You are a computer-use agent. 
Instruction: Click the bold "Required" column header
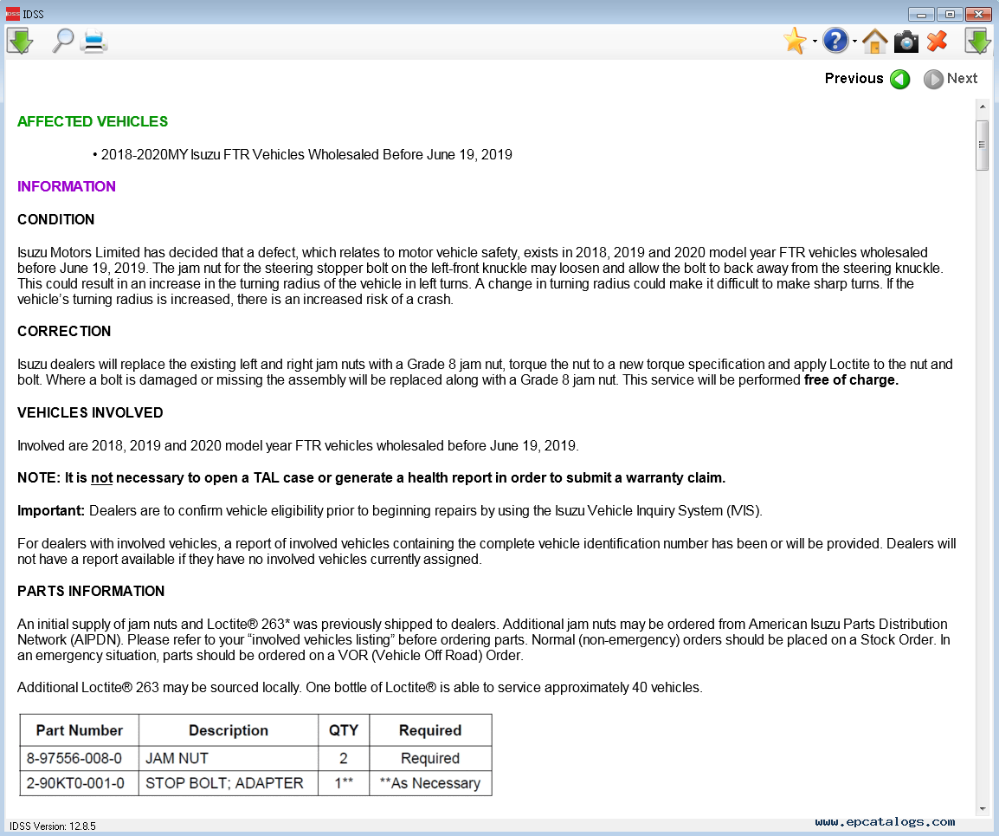pos(431,731)
